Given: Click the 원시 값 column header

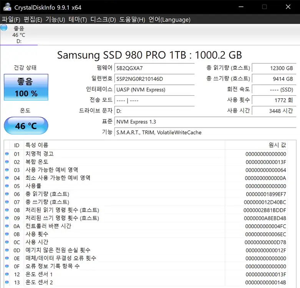Looking at the screenshot, I should click(256, 145).
